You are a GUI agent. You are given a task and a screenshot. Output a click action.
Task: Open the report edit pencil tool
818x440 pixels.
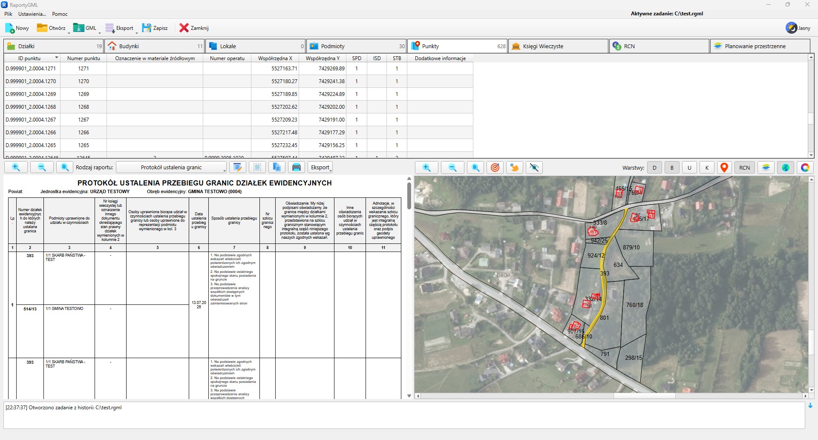point(238,168)
